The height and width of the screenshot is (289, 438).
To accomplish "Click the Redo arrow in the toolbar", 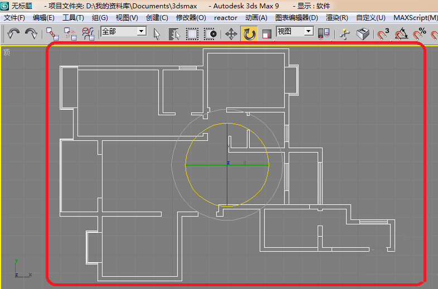I will (31, 33).
